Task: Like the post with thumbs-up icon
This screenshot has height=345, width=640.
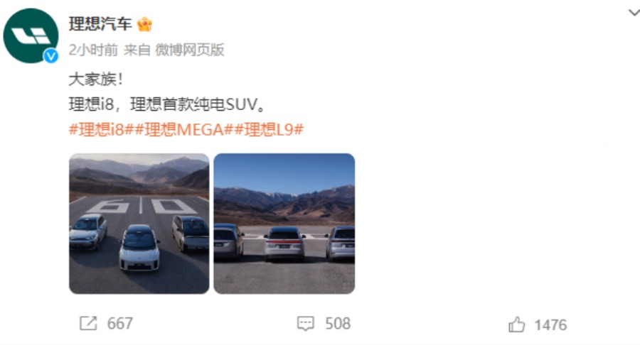Action: click(517, 324)
